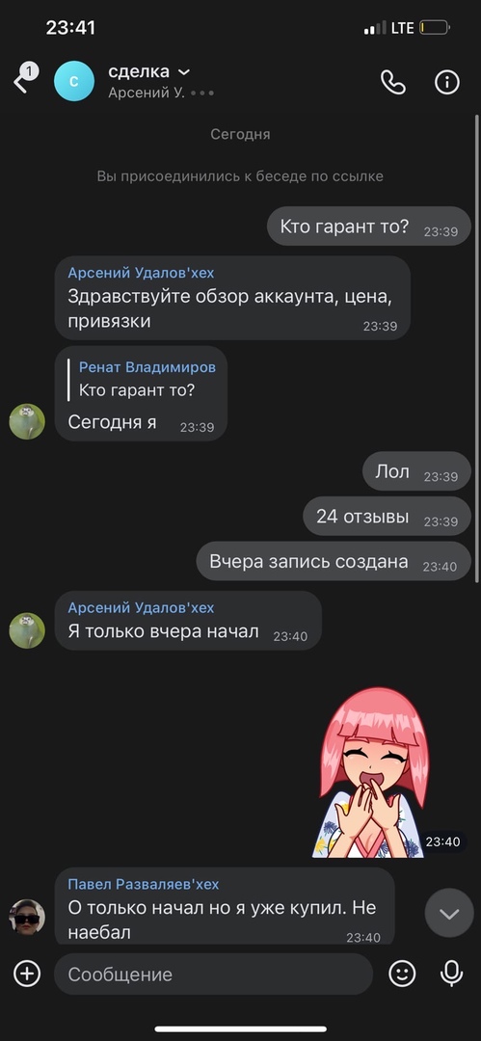Jump to latest messages with down chevron button
Viewport: 481px width, 1041px height.
point(449,914)
